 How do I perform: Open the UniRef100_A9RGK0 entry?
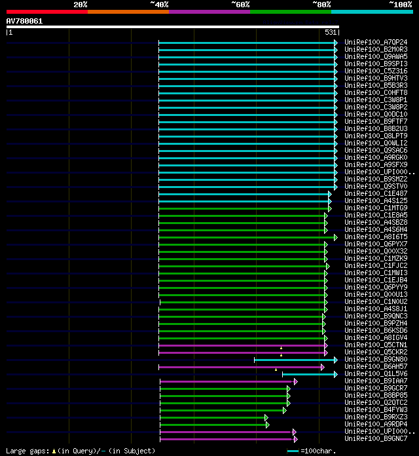376,157
